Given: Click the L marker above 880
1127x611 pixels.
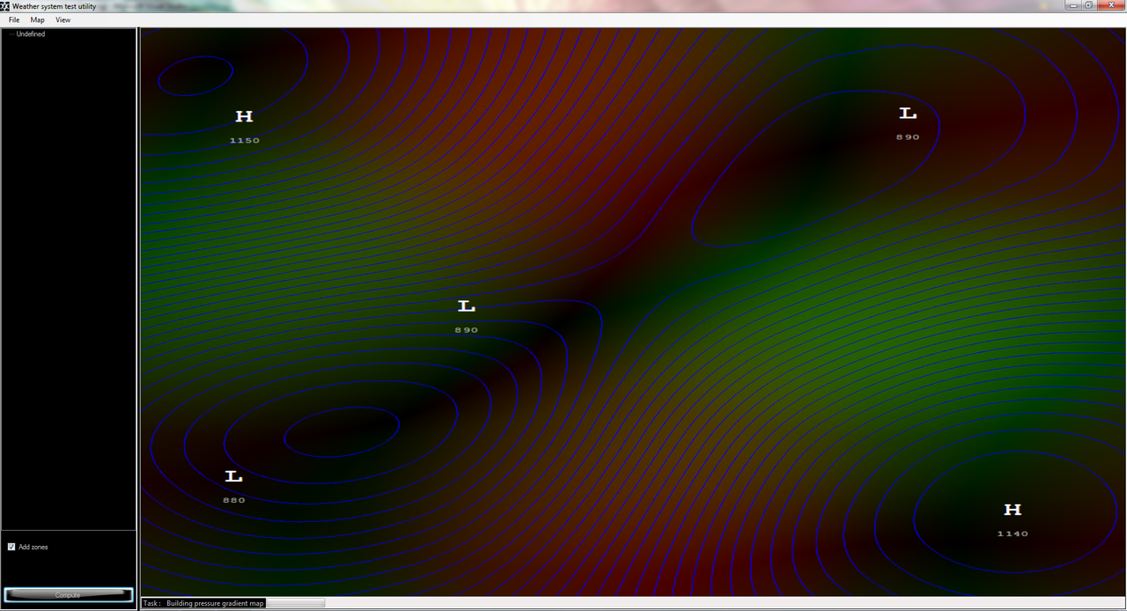Looking at the screenshot, I should [x=233, y=476].
